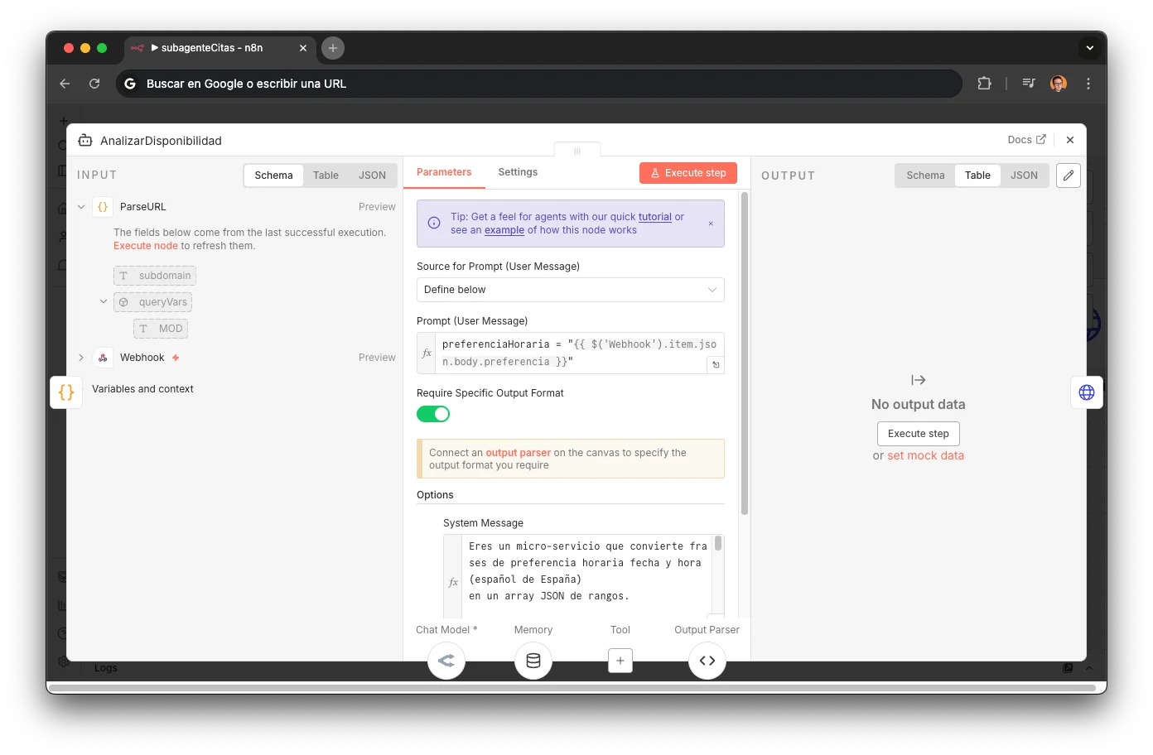Click the Webhook lightning icon in INPUT panel
This screenshot has height=755, width=1153.
(174, 357)
